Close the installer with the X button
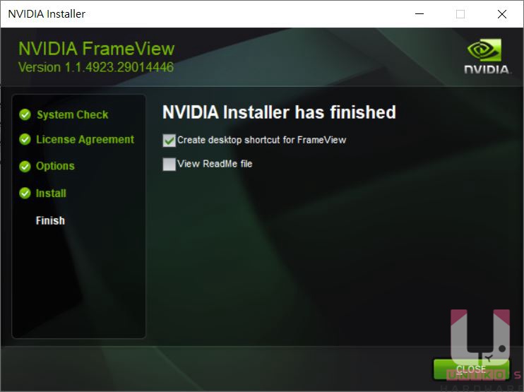This screenshot has height=392, width=524. click(x=502, y=14)
